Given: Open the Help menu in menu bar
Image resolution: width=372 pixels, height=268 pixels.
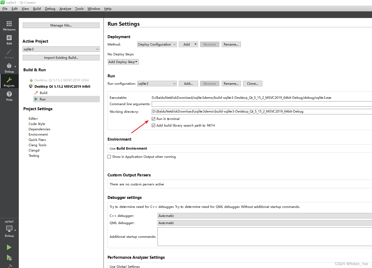Looking at the screenshot, I should pos(108,8).
